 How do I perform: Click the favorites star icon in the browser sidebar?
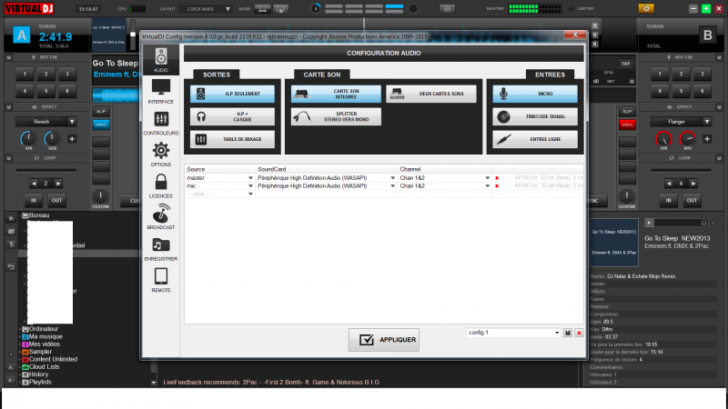pos(11,218)
